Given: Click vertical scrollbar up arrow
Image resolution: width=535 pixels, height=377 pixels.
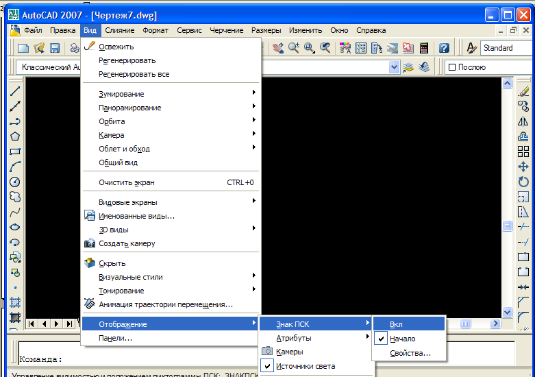Looking at the screenshot, I should [x=508, y=84].
